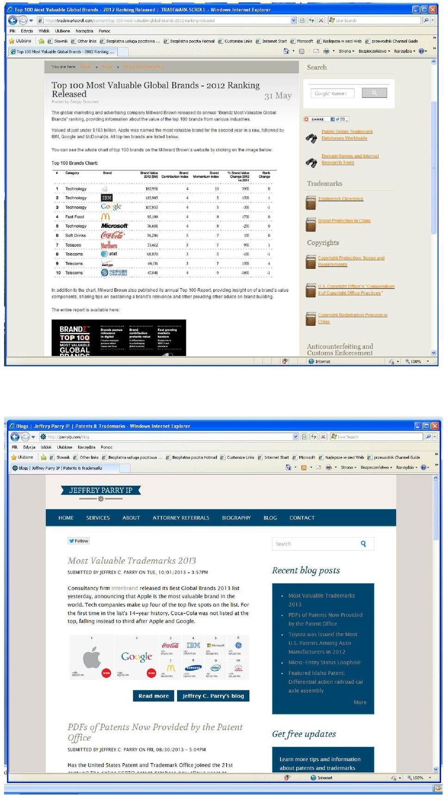Click Refresh icon in Jeffrey Parry IP window

pyautogui.click(x=314, y=437)
